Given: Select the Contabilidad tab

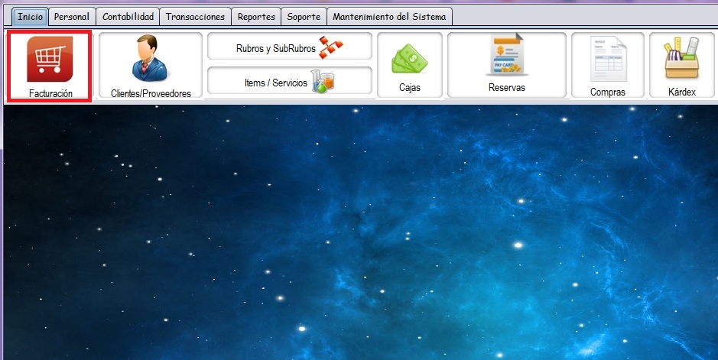Looking at the screenshot, I should [128, 16].
